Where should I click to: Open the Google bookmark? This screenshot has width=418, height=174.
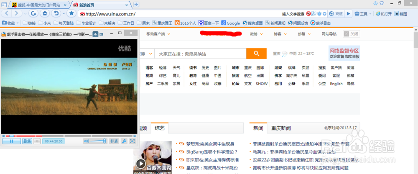(x=231, y=23)
